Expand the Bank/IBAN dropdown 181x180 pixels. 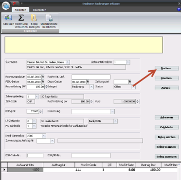coord(115,121)
